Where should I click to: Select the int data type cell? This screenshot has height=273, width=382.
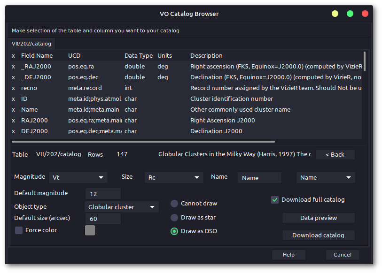pos(128,88)
